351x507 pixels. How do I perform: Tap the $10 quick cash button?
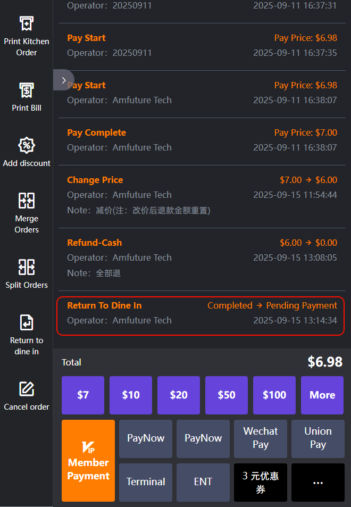click(131, 395)
